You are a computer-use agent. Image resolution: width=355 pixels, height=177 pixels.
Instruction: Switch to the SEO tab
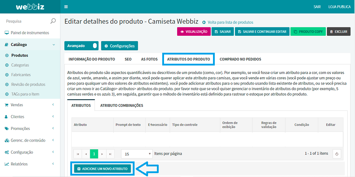(x=128, y=59)
